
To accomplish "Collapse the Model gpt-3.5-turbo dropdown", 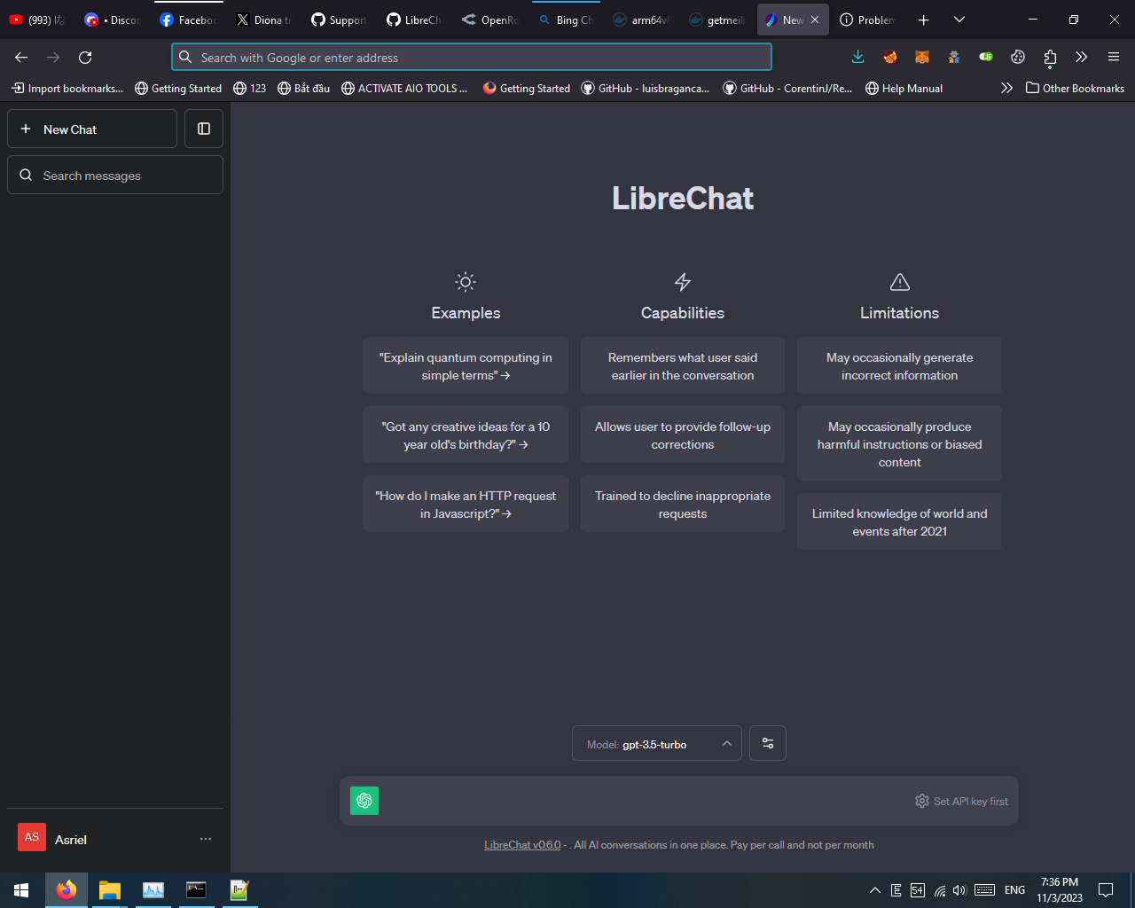I will pyautogui.click(x=726, y=743).
